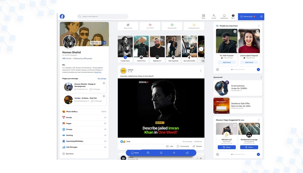Open Gaming in sidebar

[84, 135]
